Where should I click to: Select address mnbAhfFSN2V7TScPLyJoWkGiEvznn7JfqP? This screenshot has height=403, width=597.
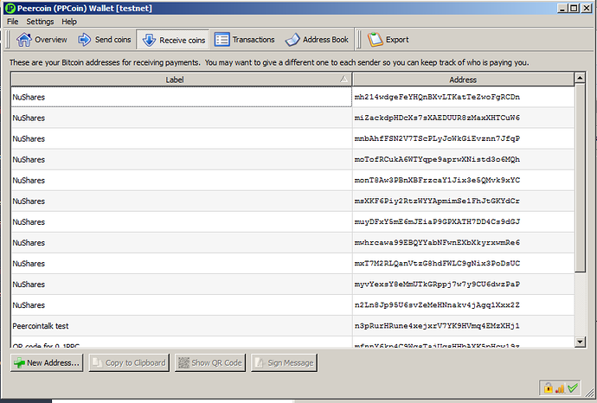coord(437,138)
